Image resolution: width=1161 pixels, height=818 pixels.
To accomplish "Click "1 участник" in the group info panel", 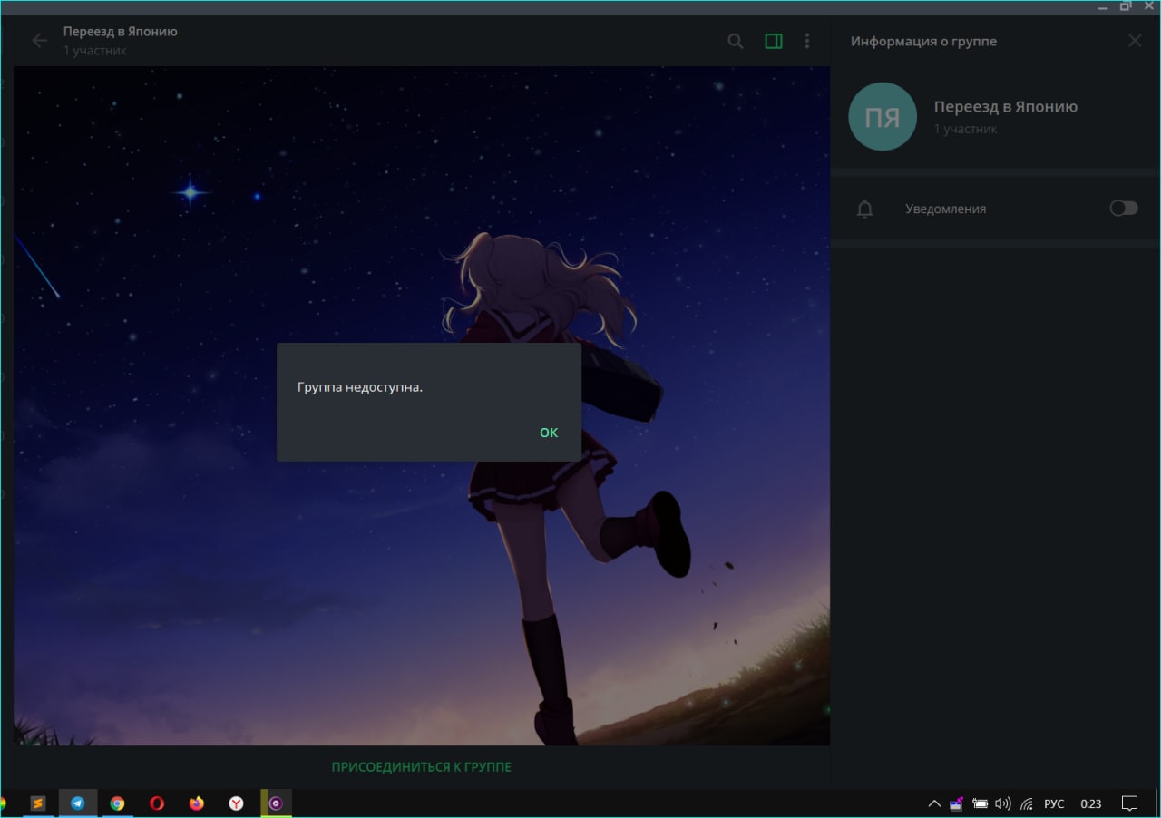I will (x=966, y=130).
